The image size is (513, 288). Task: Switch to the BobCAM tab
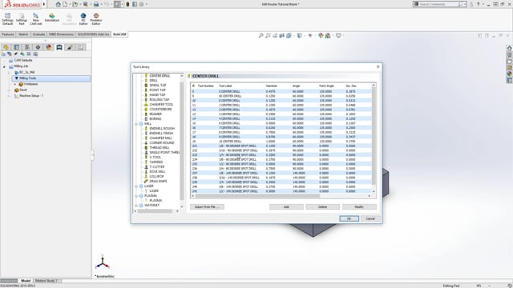point(119,34)
